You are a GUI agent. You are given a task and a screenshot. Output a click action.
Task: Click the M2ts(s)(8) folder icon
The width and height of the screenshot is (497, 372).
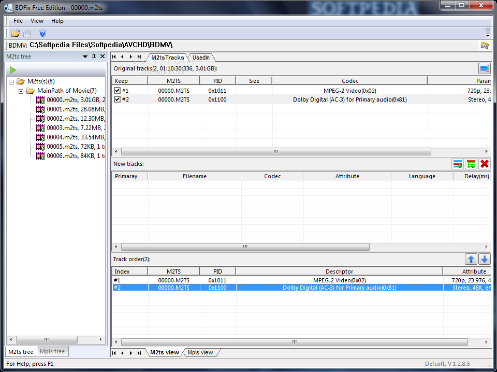coord(21,81)
